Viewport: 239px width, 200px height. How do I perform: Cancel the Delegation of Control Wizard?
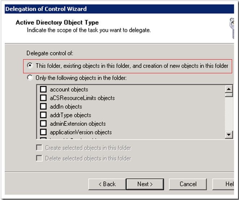(x=188, y=184)
